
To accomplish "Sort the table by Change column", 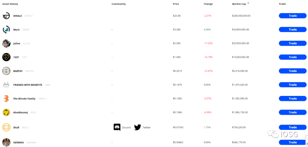I will [x=208, y=4].
